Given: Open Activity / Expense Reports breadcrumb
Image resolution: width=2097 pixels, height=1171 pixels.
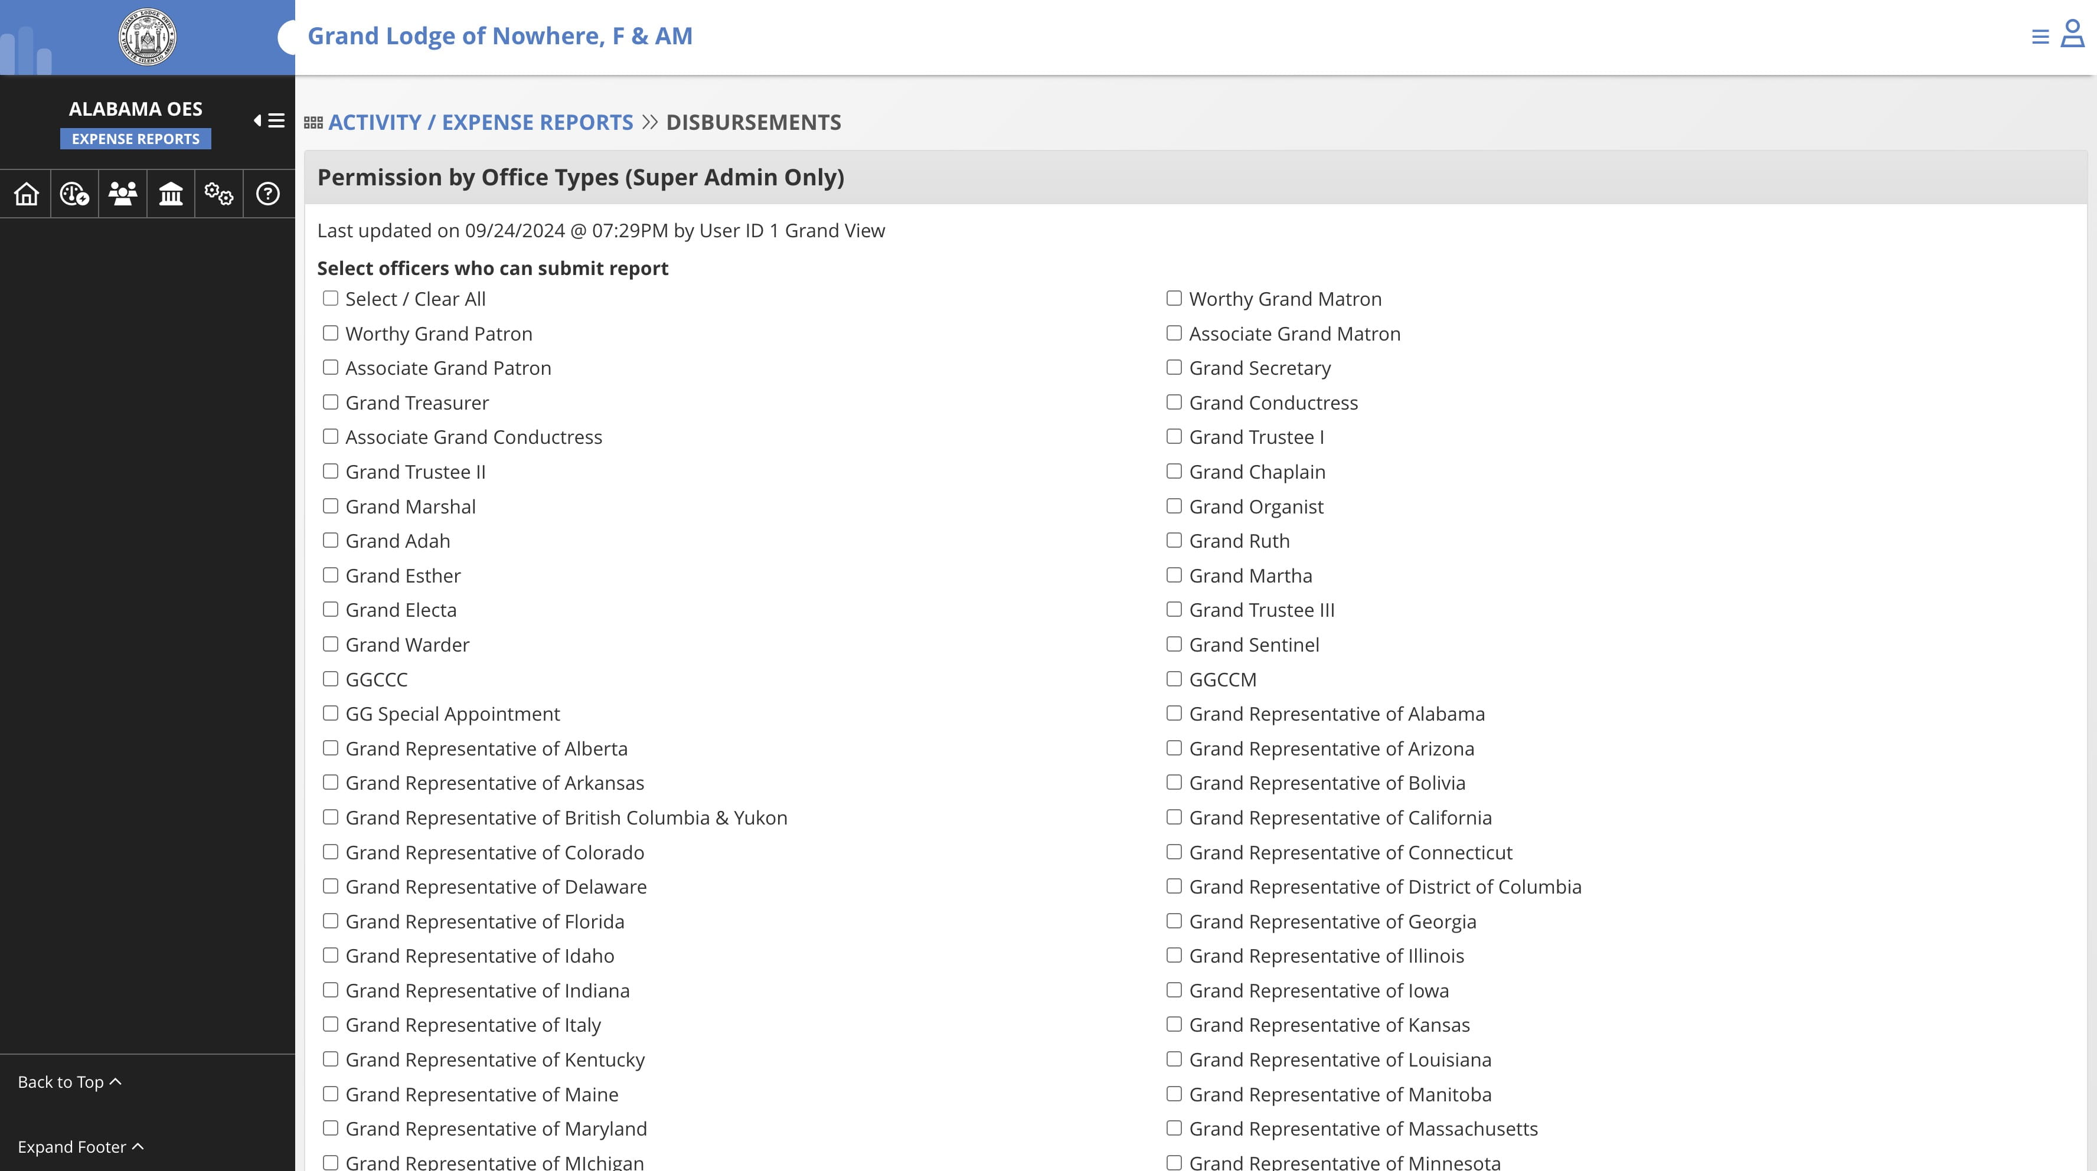Looking at the screenshot, I should pyautogui.click(x=481, y=122).
